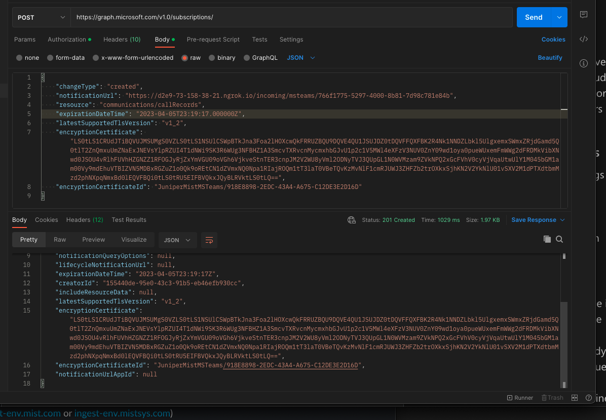The image size is (606, 420).
Task: Toggle line wrap in response viewer
Action: (209, 240)
